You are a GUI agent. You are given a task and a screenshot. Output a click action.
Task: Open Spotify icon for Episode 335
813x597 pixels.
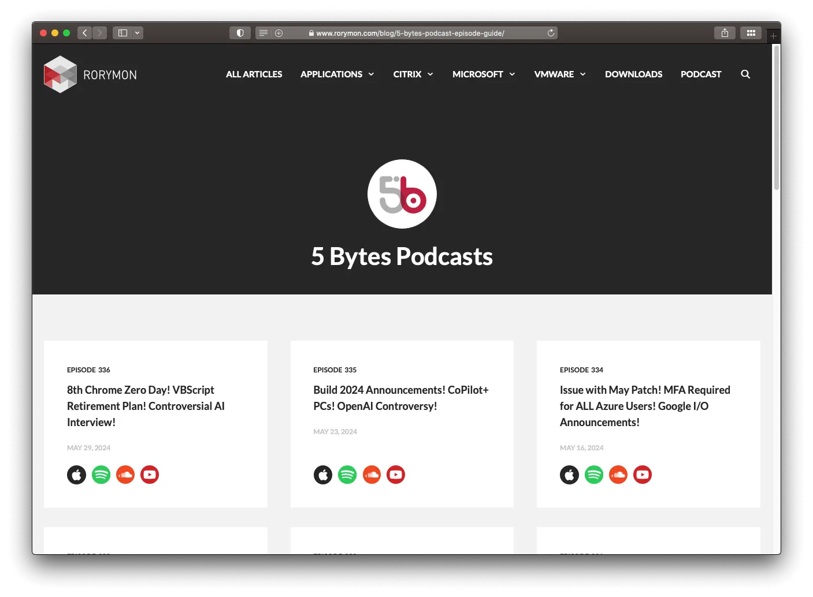point(347,475)
